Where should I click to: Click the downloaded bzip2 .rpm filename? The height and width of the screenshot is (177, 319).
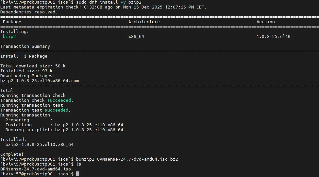[x=40, y=81]
